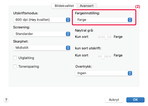Click the Skarphet dropdown arrow icon
148x106 pixels.
68,48
